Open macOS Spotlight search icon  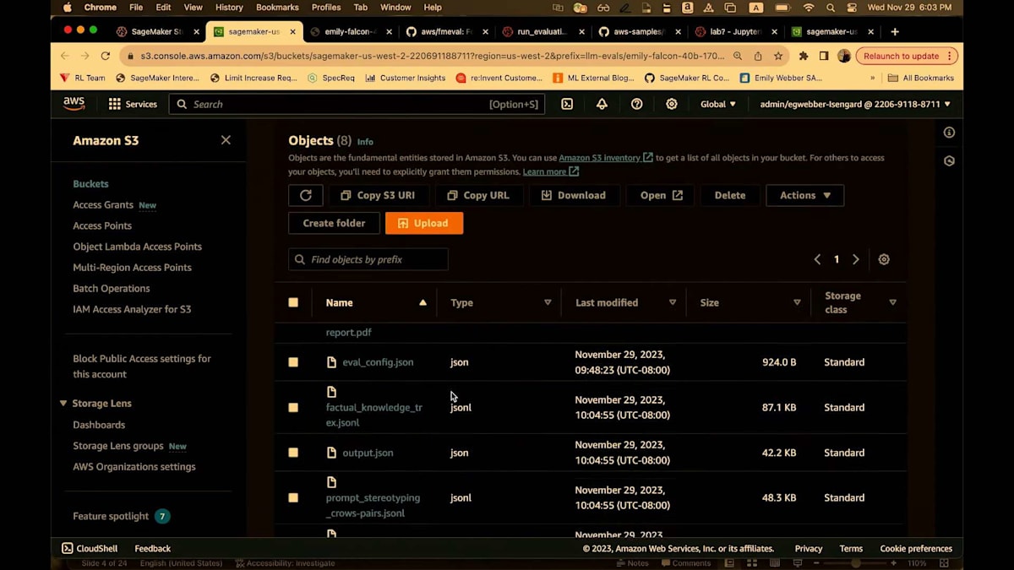click(x=831, y=8)
